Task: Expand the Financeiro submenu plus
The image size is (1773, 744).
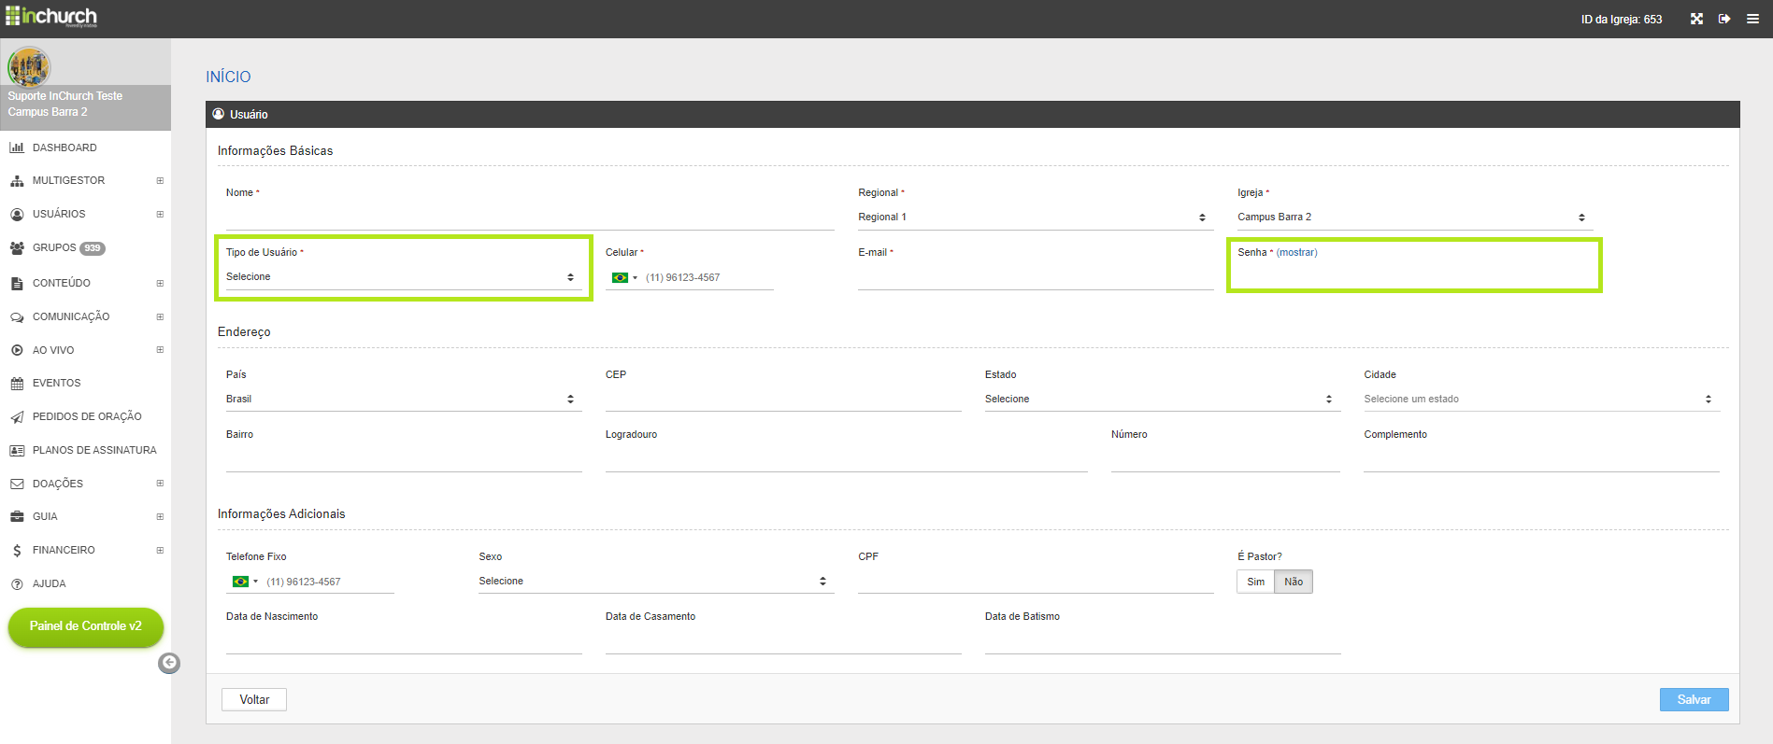Action: click(x=160, y=551)
